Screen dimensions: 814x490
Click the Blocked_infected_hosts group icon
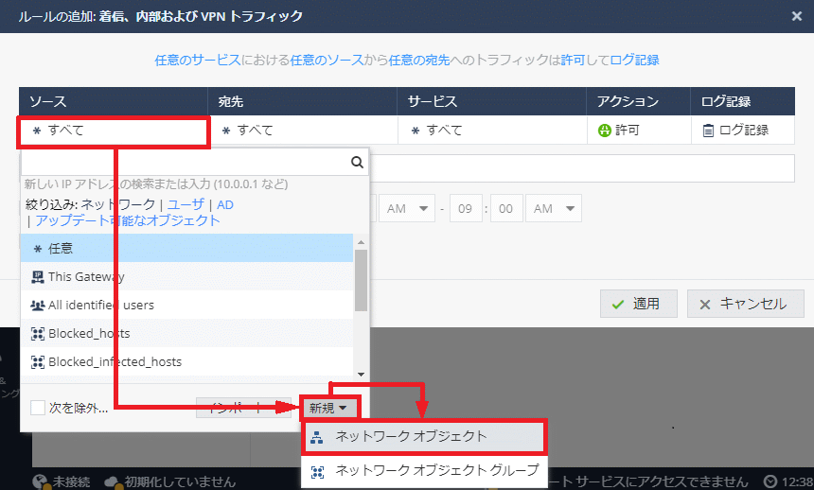(x=38, y=362)
